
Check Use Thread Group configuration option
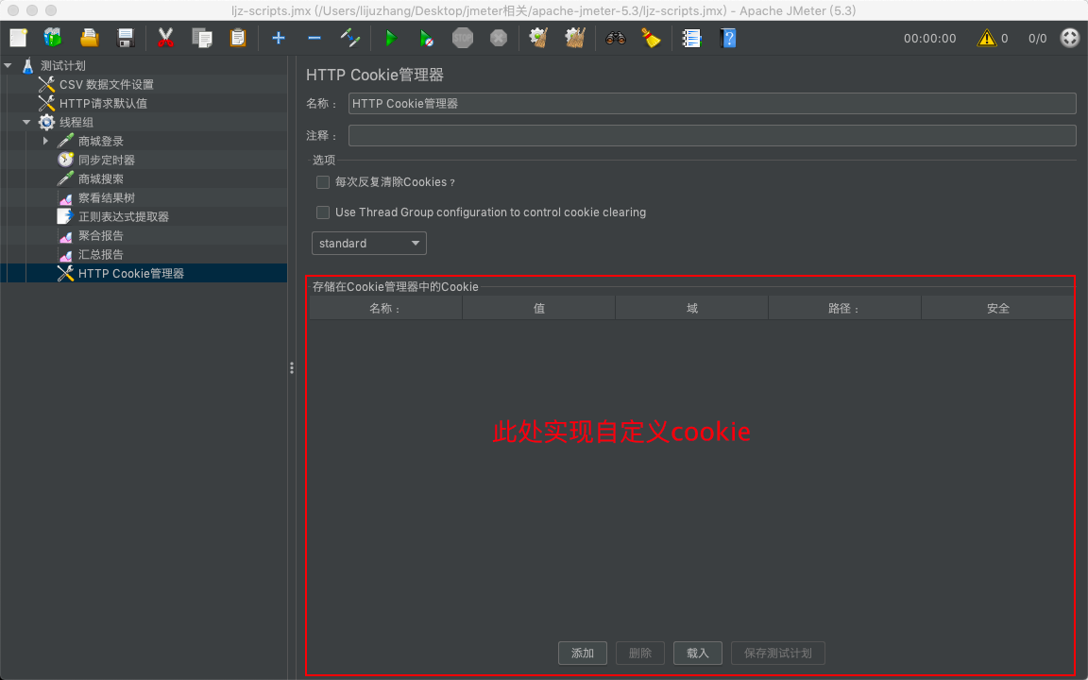(x=323, y=212)
